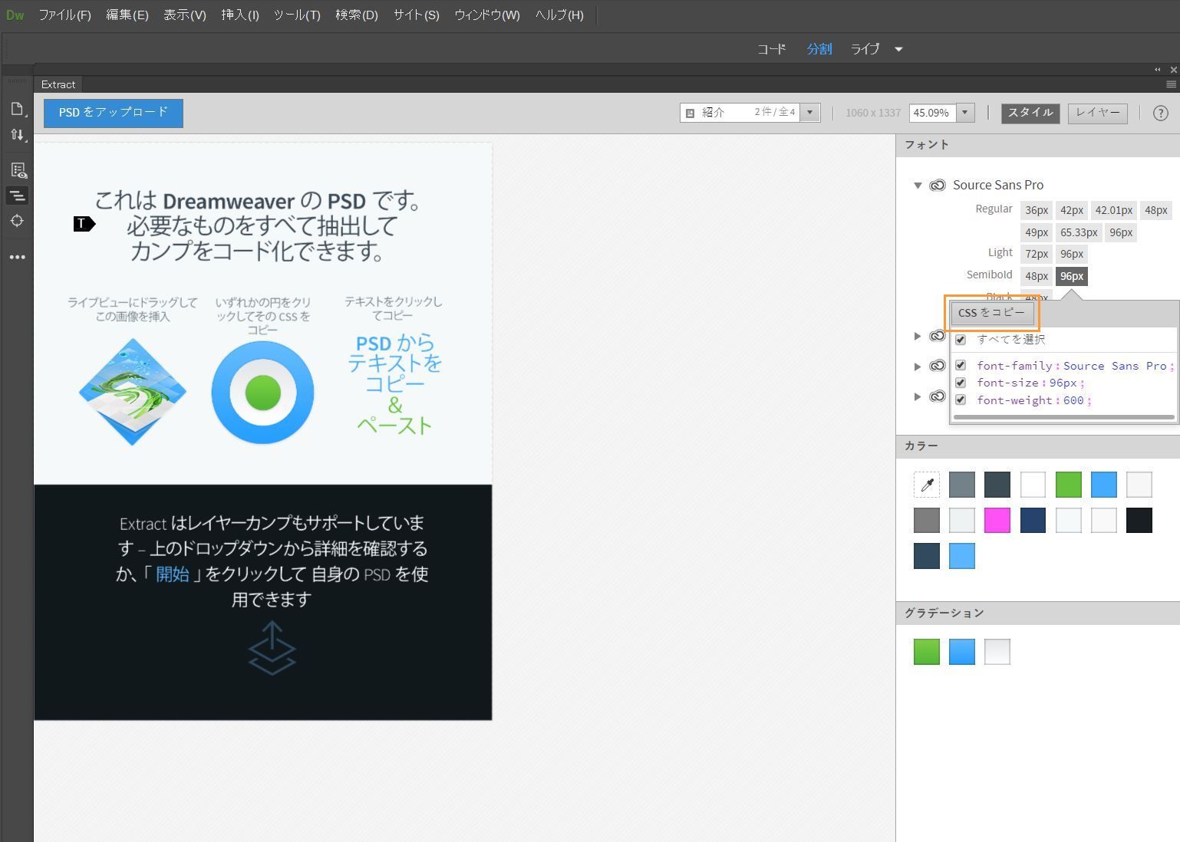Click the Creative Cloud icon beside Source Sans Pro
Image resolution: width=1180 pixels, height=842 pixels.
click(x=938, y=185)
